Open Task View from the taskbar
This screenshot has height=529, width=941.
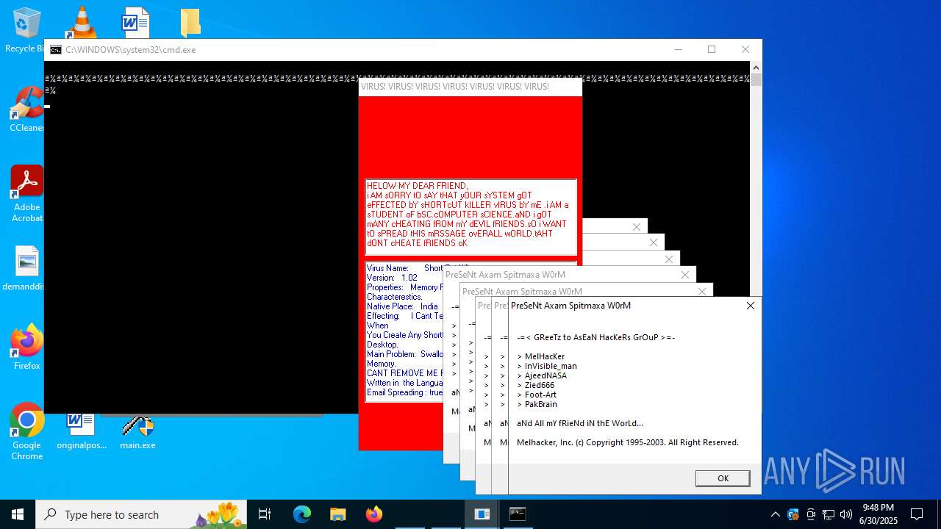pos(265,514)
